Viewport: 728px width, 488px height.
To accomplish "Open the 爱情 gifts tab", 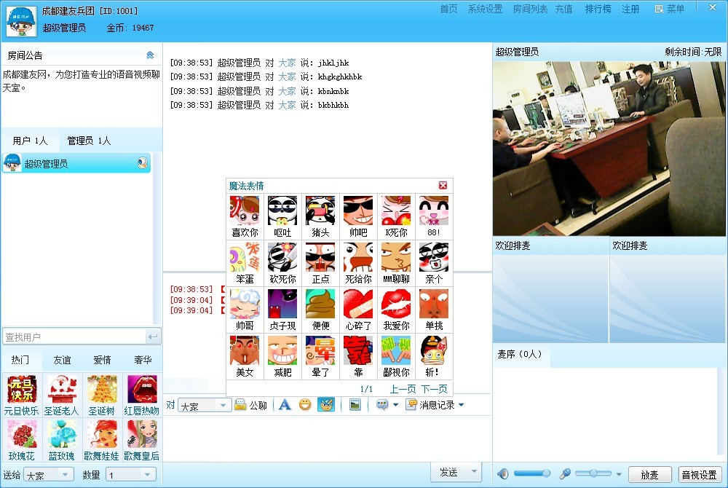I will 102,360.
